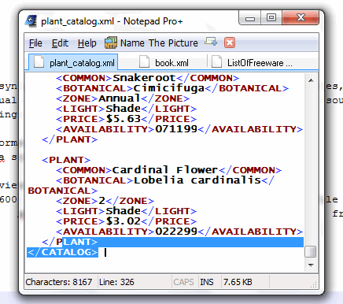Screen dimensions: 343x304
Task: Click the price $3.02
Action: (124, 221)
